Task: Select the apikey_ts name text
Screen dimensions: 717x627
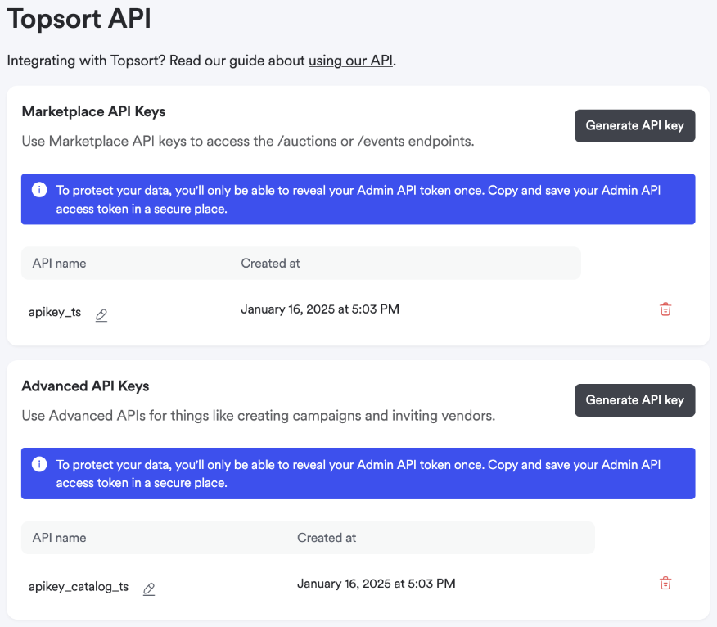Action: pyautogui.click(x=54, y=311)
